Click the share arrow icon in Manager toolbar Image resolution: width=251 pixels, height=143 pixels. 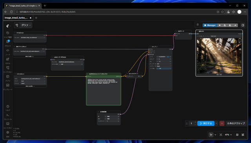(x=235, y=25)
